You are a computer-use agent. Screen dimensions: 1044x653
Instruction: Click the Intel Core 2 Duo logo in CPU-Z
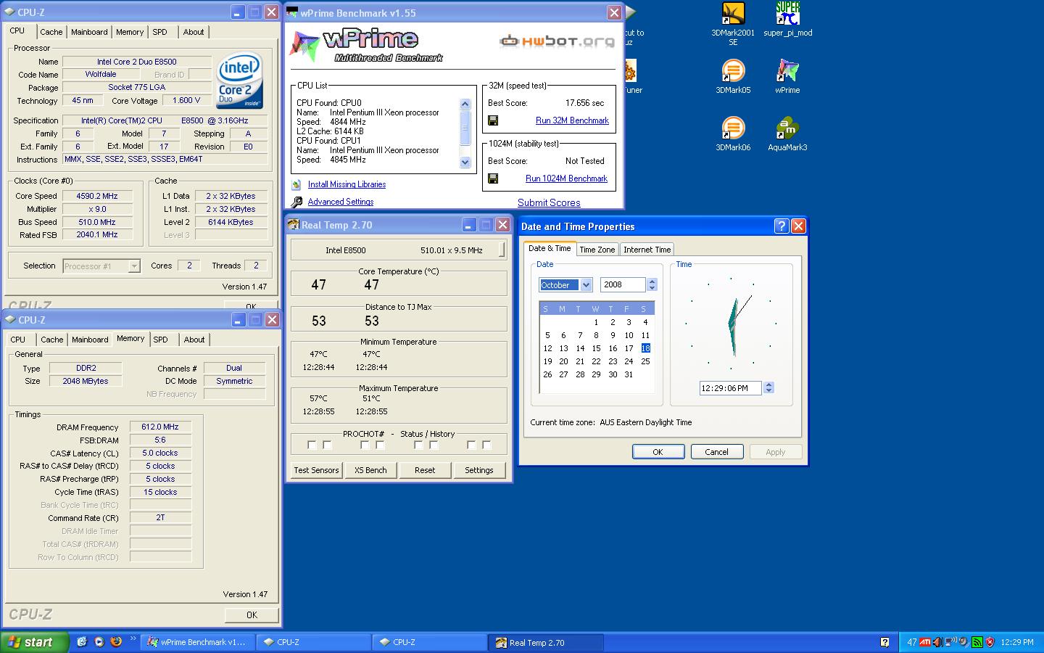[240, 81]
